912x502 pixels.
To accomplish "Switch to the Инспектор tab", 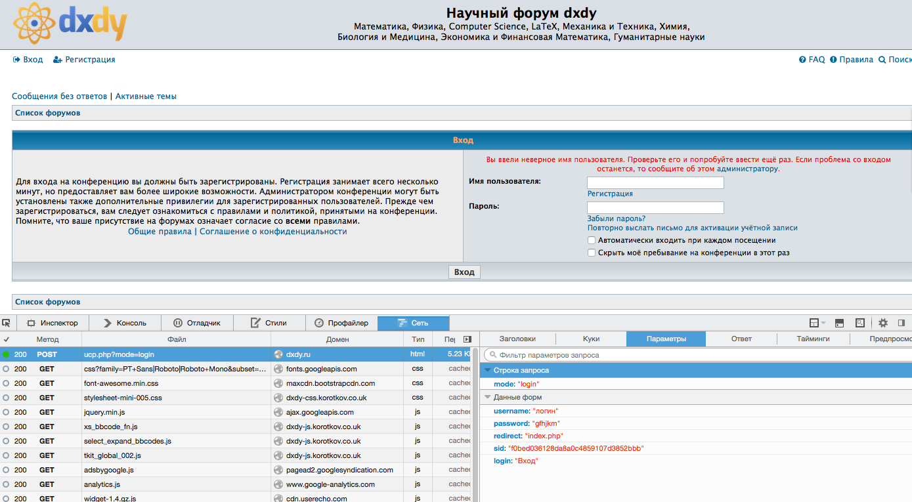I will (x=52, y=323).
